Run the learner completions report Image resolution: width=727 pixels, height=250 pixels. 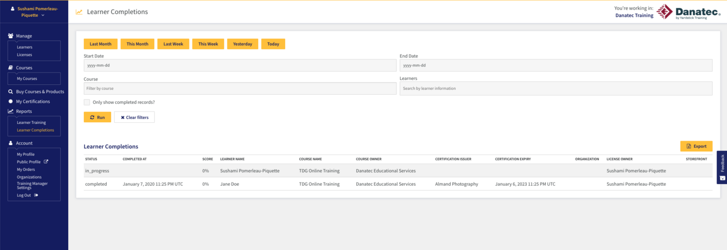click(x=97, y=117)
